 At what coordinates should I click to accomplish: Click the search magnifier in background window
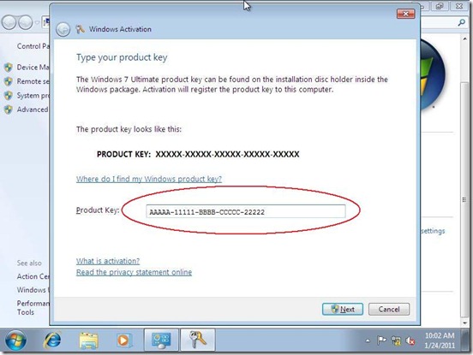tap(461, 22)
